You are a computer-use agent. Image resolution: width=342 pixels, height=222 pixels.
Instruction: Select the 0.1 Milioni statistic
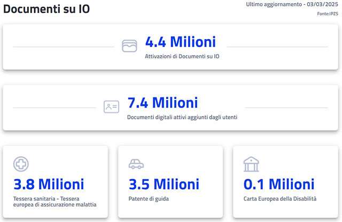pyautogui.click(x=279, y=185)
